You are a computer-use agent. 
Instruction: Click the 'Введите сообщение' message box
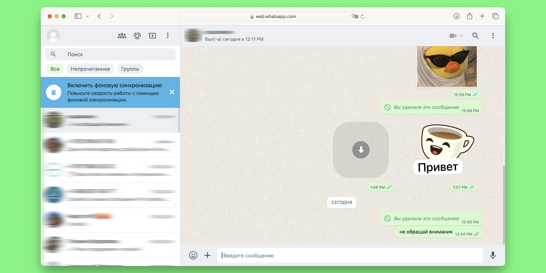coord(350,256)
